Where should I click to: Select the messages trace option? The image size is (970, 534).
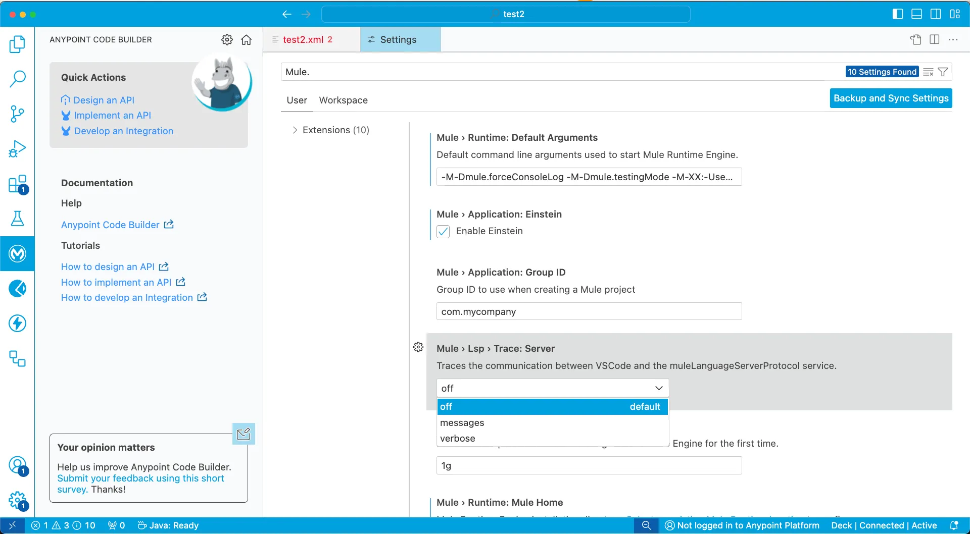tap(552, 423)
